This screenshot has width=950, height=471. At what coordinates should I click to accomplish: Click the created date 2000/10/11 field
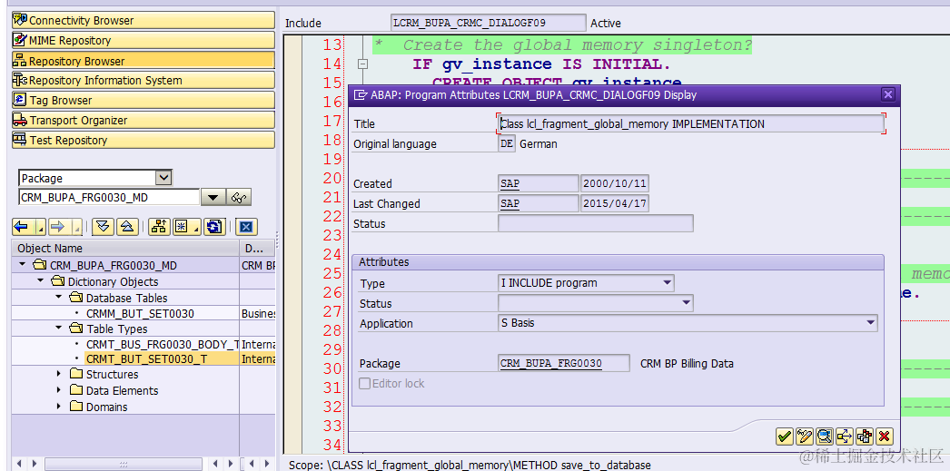pos(614,183)
